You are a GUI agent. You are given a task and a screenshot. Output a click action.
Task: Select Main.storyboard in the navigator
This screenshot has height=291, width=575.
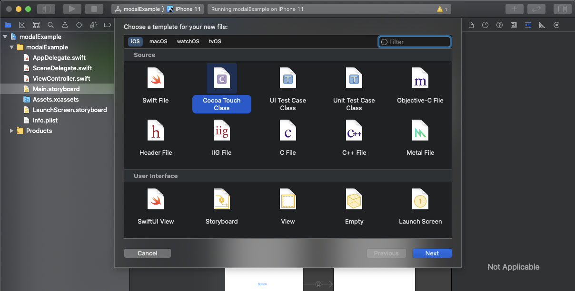point(57,89)
